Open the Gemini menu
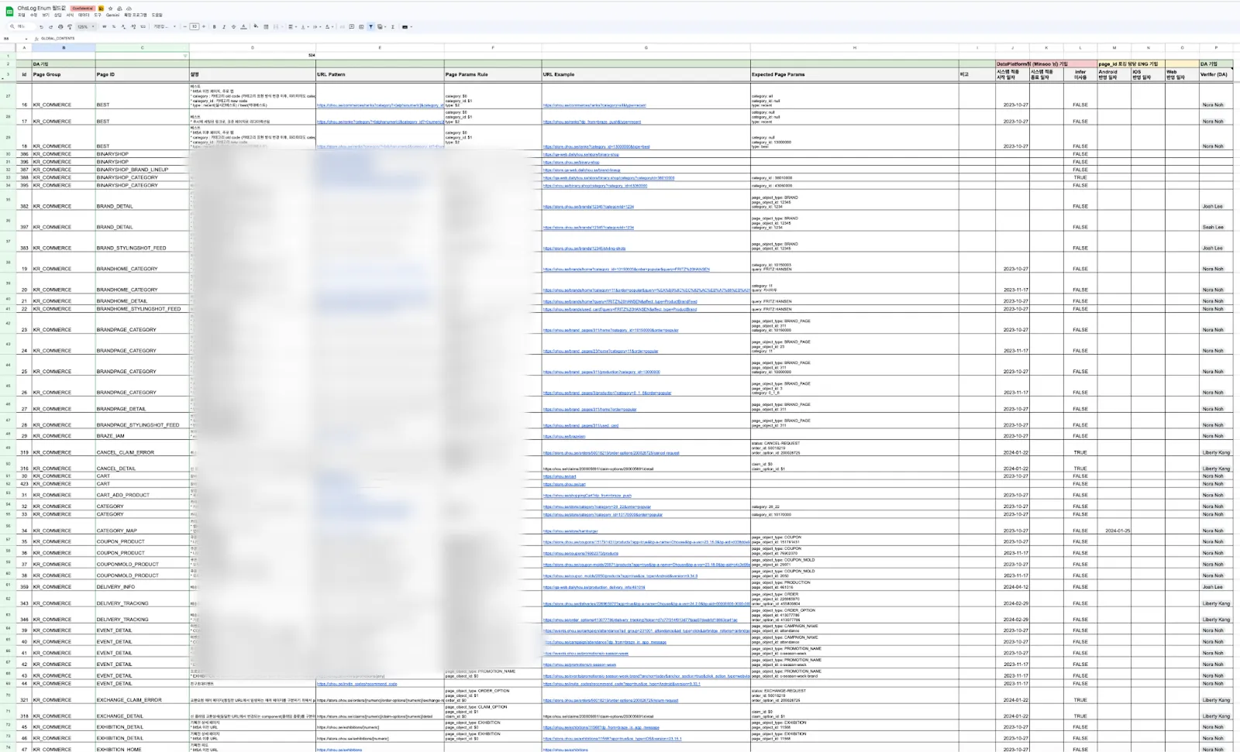 tap(112, 15)
